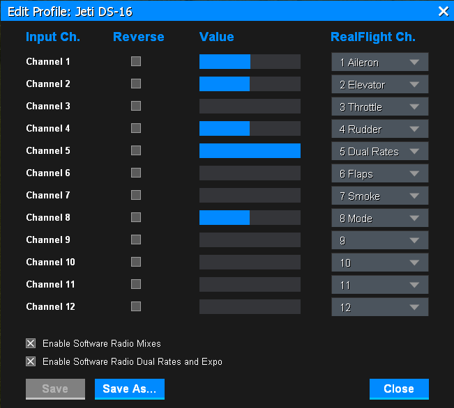Click the Input Ch. column header
This screenshot has height=408, width=454.
click(53, 38)
